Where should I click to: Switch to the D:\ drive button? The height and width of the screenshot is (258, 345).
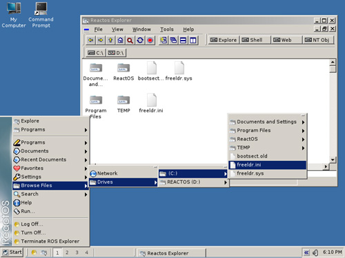116,53
